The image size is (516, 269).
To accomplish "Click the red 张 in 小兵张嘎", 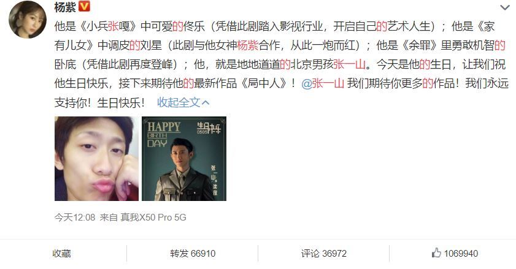I will [114, 26].
